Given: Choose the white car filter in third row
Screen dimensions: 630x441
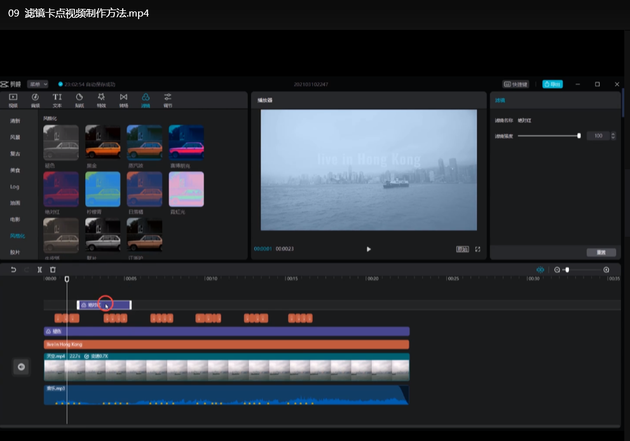Looking at the screenshot, I should pyautogui.click(x=103, y=235).
